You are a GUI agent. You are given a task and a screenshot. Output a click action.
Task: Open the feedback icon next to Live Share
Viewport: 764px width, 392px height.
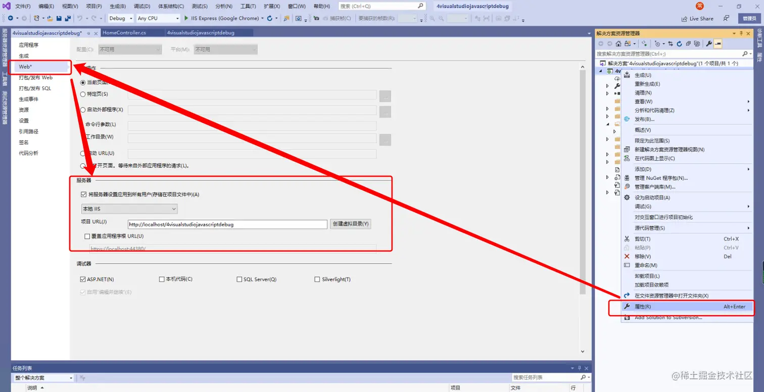point(726,18)
